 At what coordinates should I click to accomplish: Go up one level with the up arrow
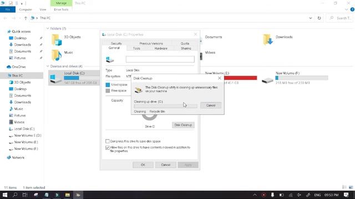26,18
